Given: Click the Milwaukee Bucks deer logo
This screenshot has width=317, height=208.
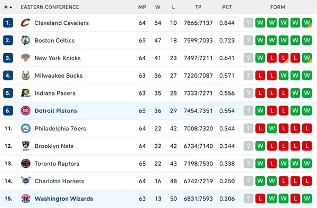Looking at the screenshot, I should point(26,75).
